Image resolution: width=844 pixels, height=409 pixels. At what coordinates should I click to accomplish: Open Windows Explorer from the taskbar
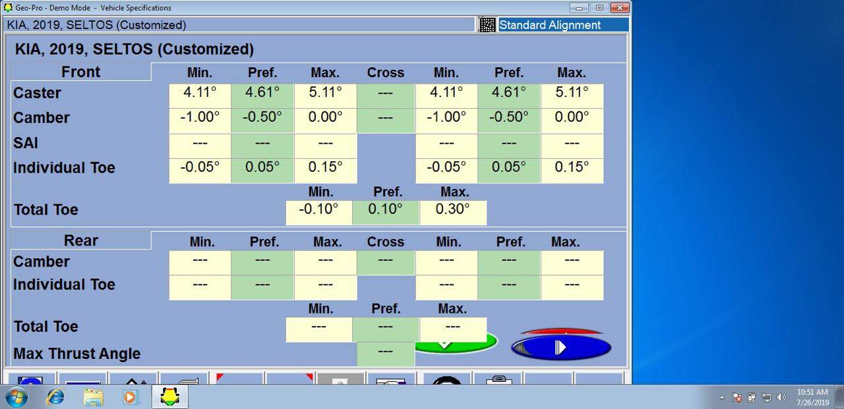tap(94, 397)
